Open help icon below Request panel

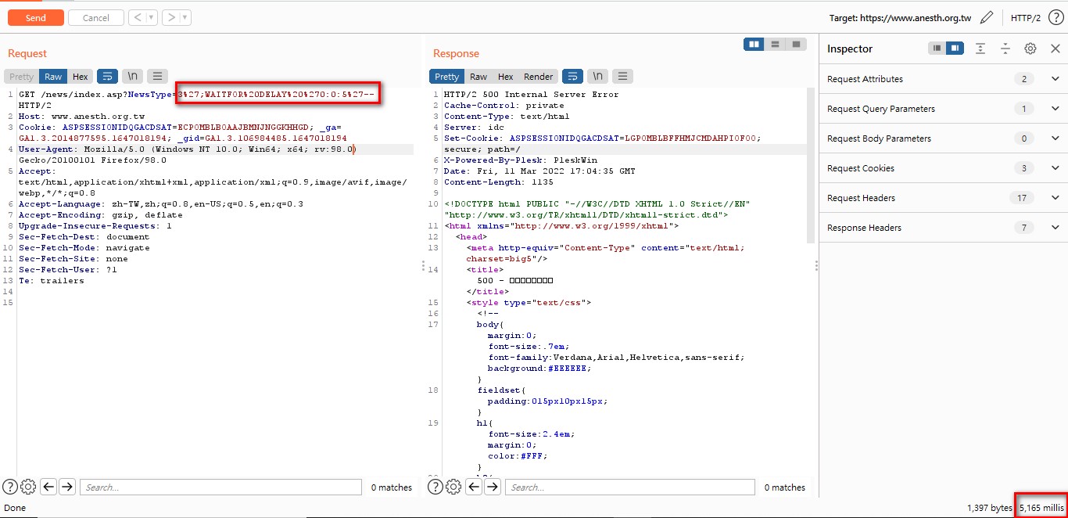click(x=10, y=487)
